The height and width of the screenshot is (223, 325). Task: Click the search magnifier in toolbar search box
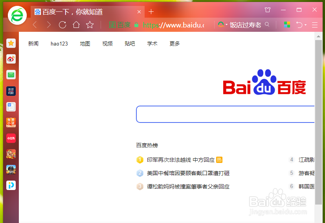click(267, 24)
